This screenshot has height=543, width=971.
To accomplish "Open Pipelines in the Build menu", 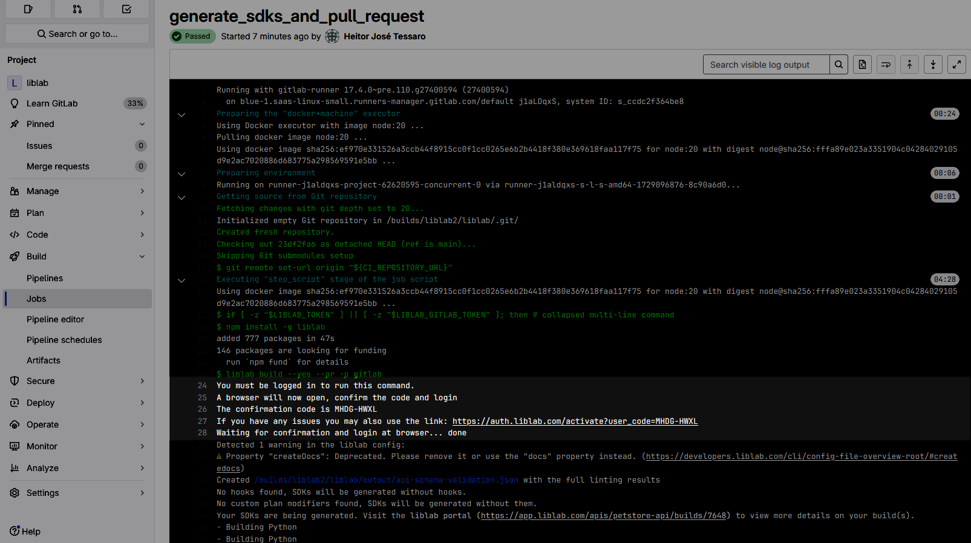I will pyautogui.click(x=45, y=278).
